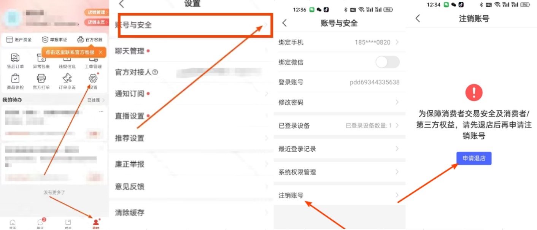Open 举报求证 shield icon
The image size is (537, 230).
[x=45, y=40]
